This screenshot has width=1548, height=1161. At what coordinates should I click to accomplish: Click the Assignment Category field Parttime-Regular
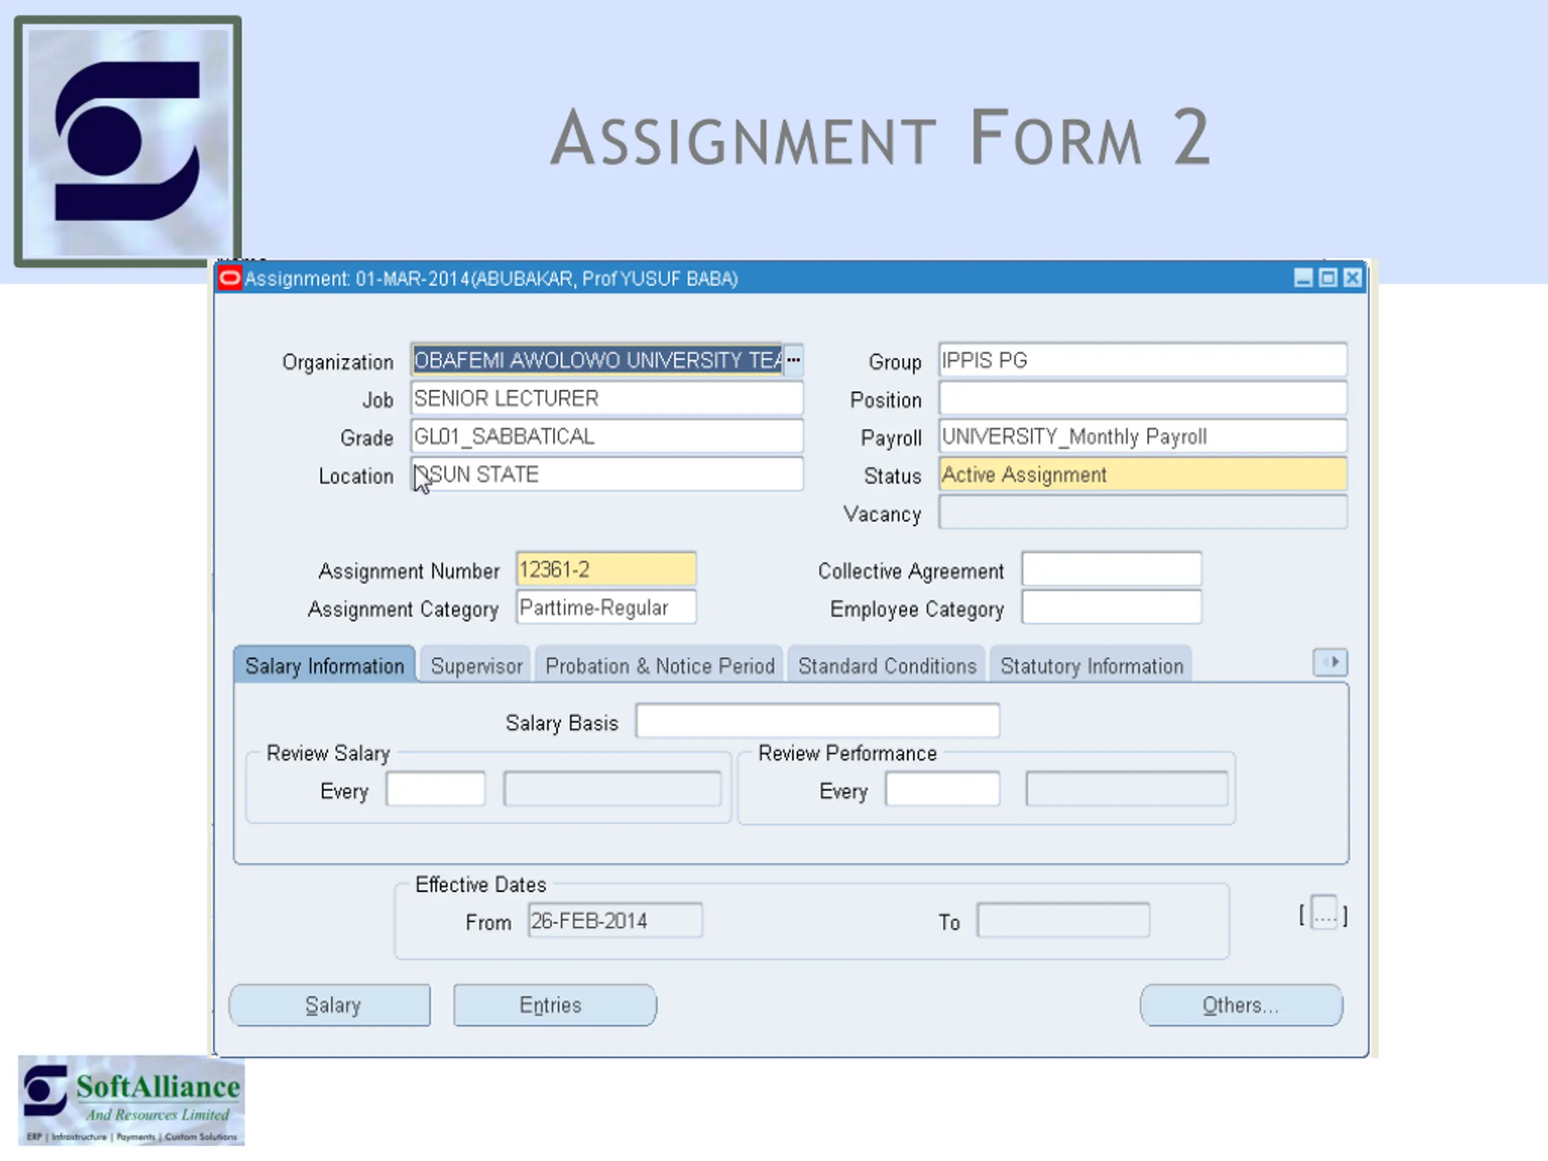[606, 607]
